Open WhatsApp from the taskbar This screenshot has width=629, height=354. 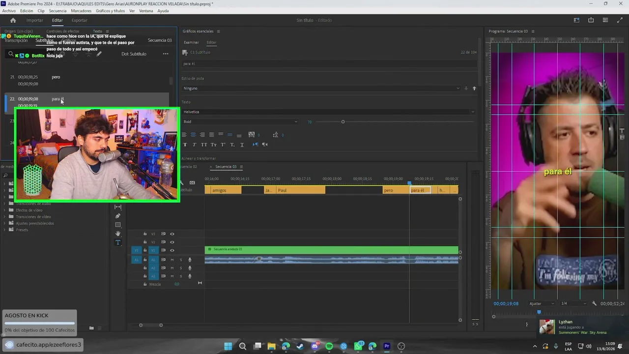(x=358, y=346)
